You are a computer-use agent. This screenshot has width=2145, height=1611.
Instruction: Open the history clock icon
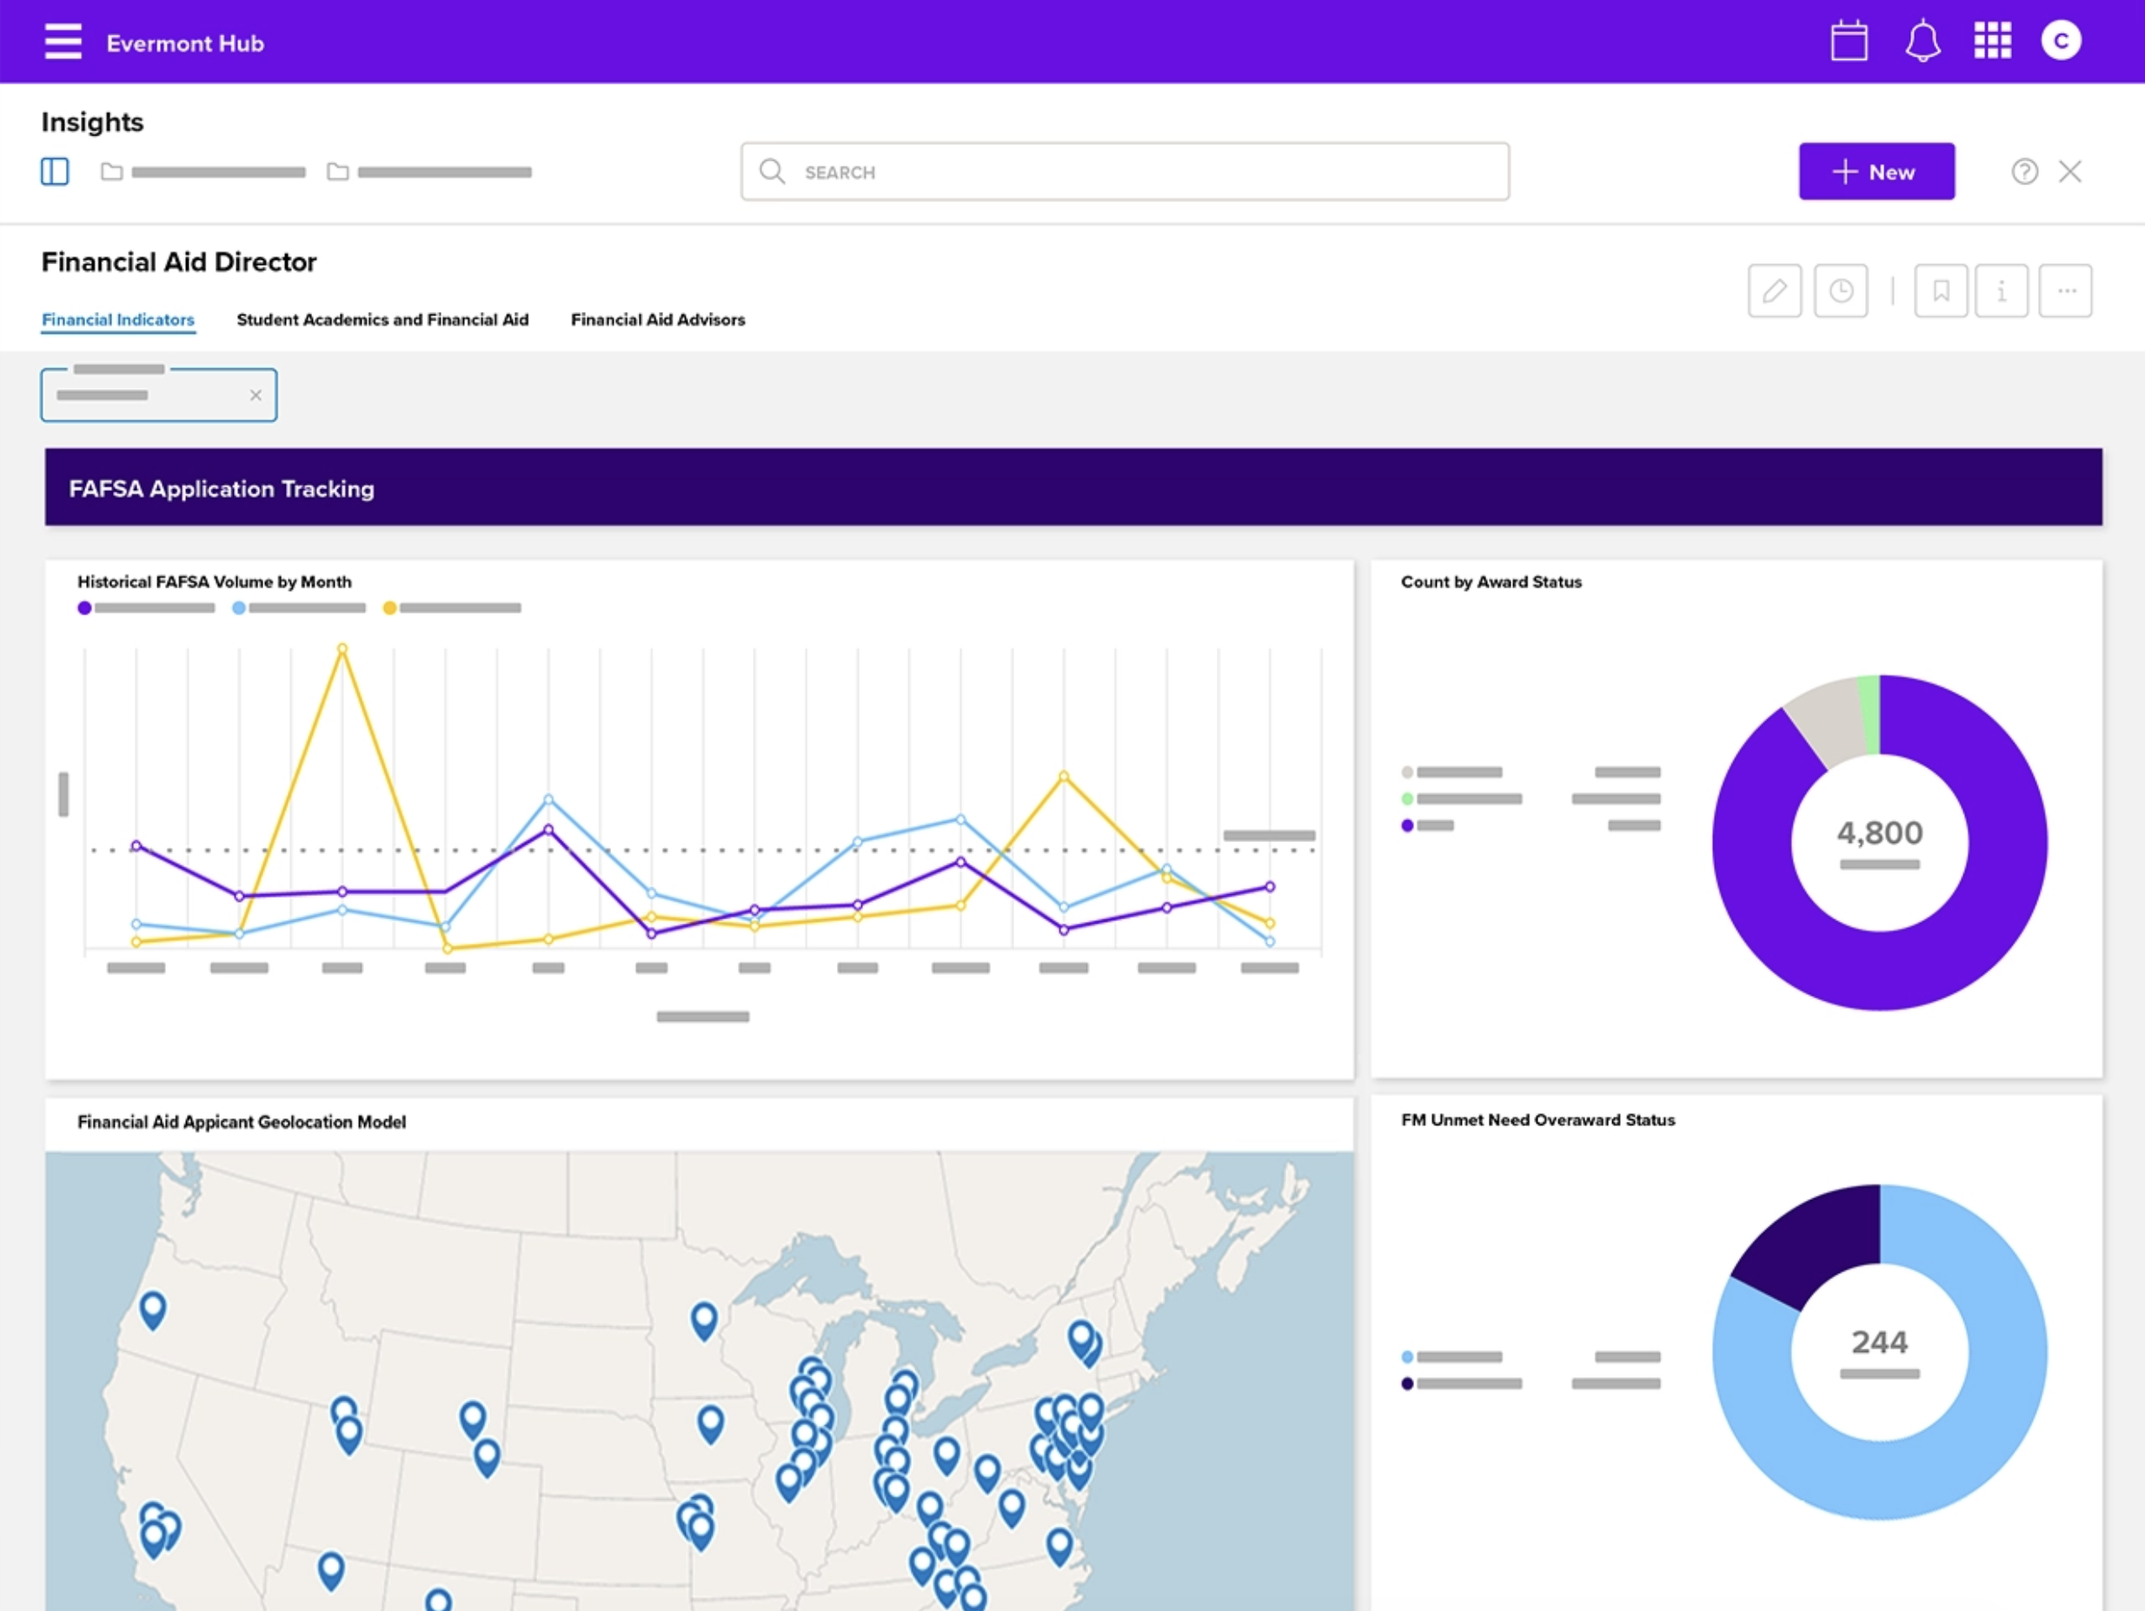tap(1841, 291)
